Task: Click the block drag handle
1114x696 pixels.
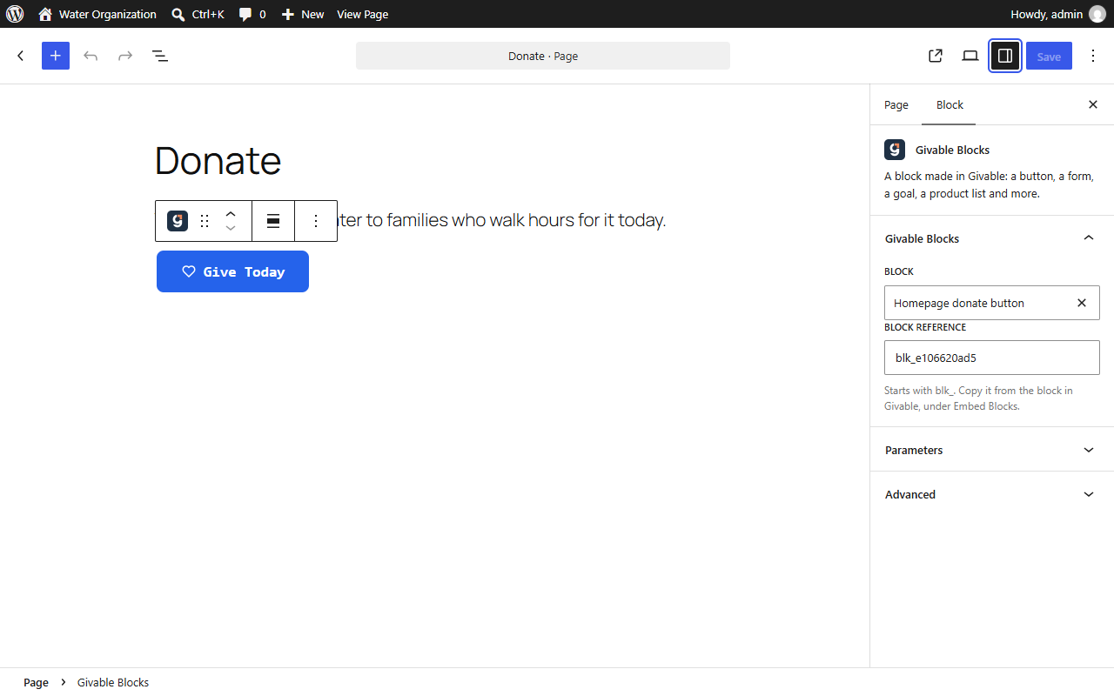Action: click(205, 221)
